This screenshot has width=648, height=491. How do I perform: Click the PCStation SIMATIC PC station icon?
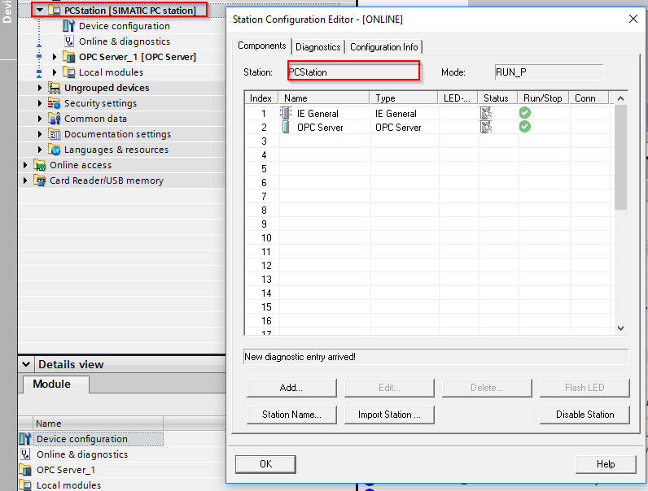tap(55, 11)
